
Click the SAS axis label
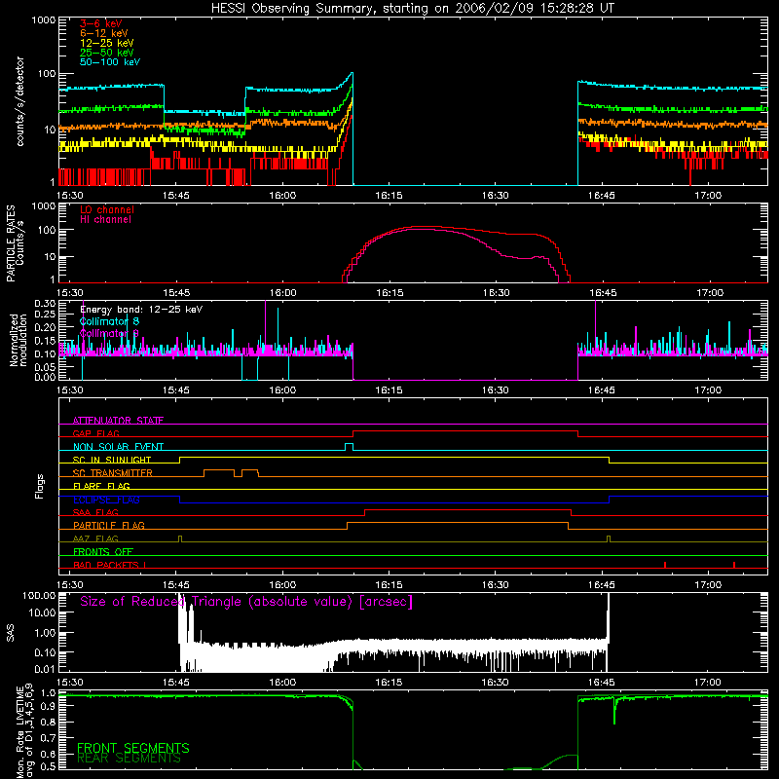[11, 633]
